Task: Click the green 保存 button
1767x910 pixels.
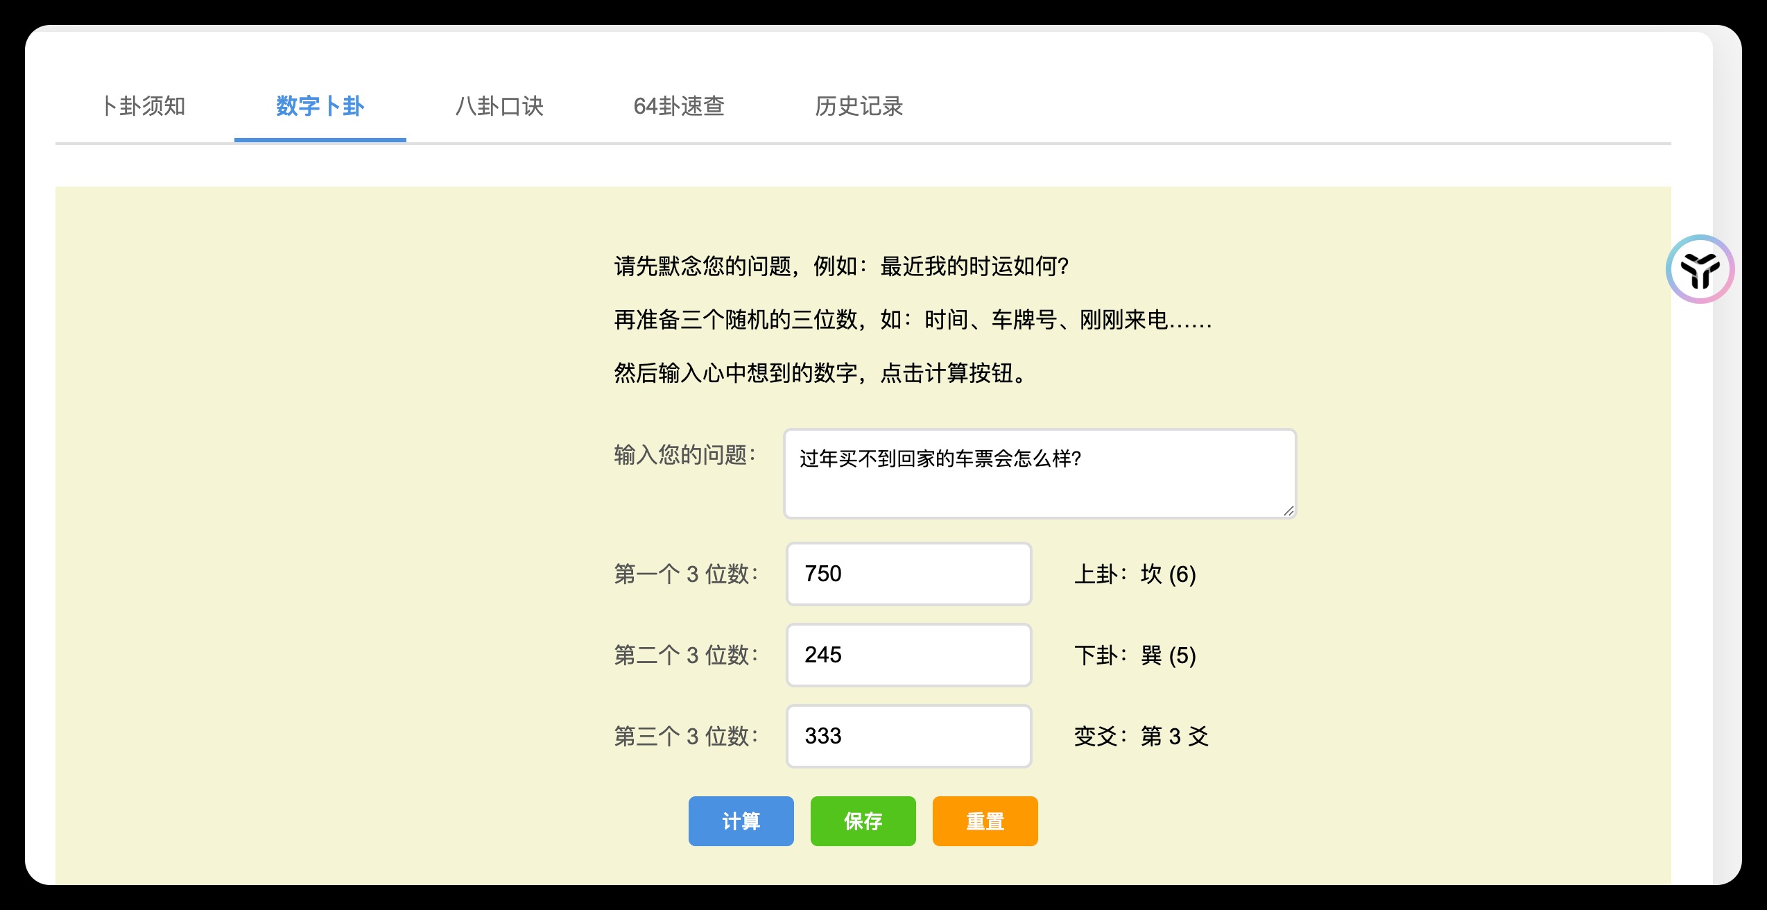Action: point(863,821)
